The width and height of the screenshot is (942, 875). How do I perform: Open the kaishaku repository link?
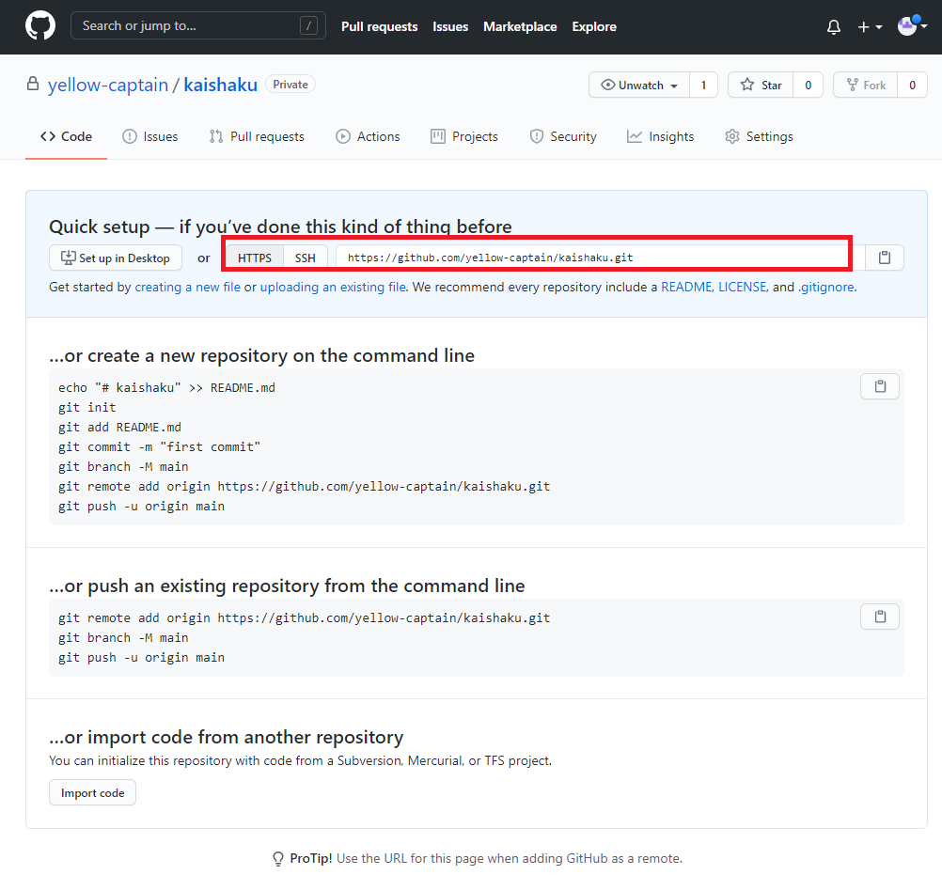(221, 86)
